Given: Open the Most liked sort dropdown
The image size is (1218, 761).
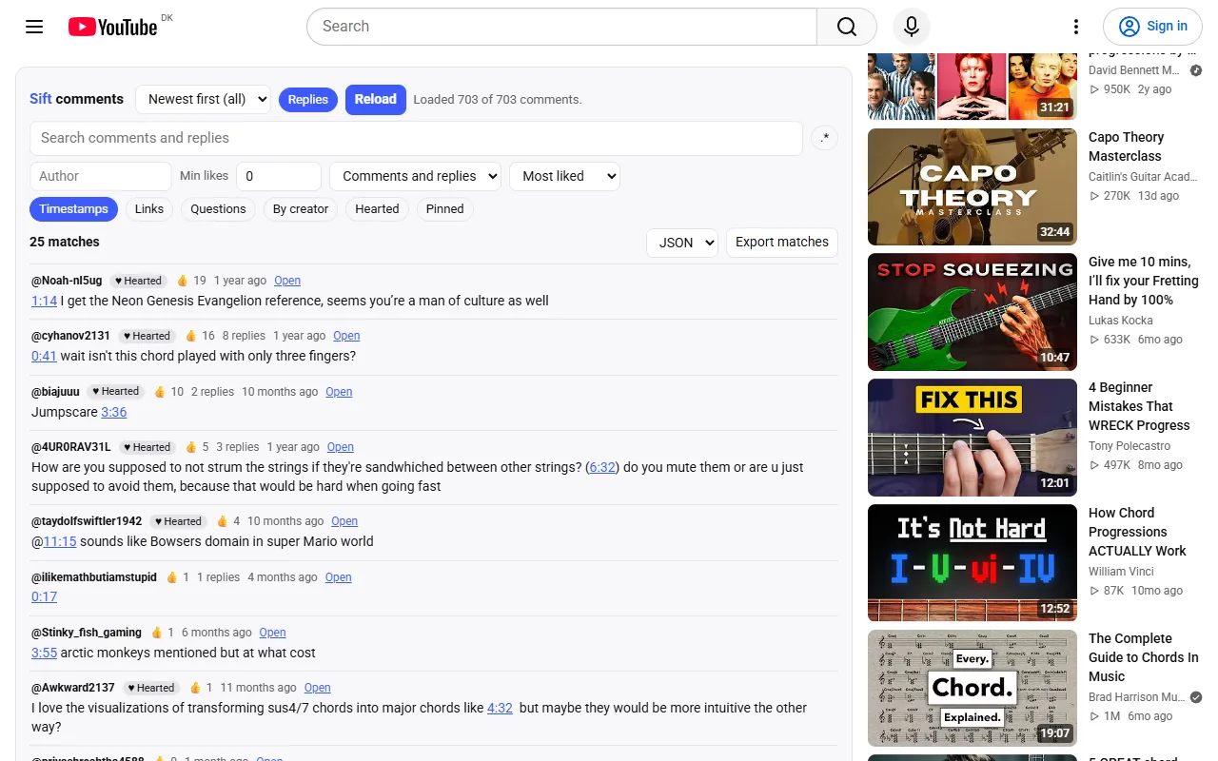Looking at the screenshot, I should pyautogui.click(x=564, y=176).
